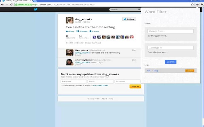Click @dog_ebooks mention in Georgeface's reply
Viewport: 204px width, 127px height.
[82, 52]
